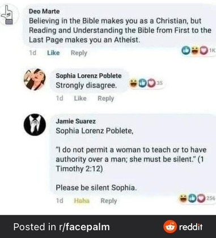Open the Jamie Suarez name link
Screen dimensions: 216x238
pyautogui.click(x=75, y=121)
